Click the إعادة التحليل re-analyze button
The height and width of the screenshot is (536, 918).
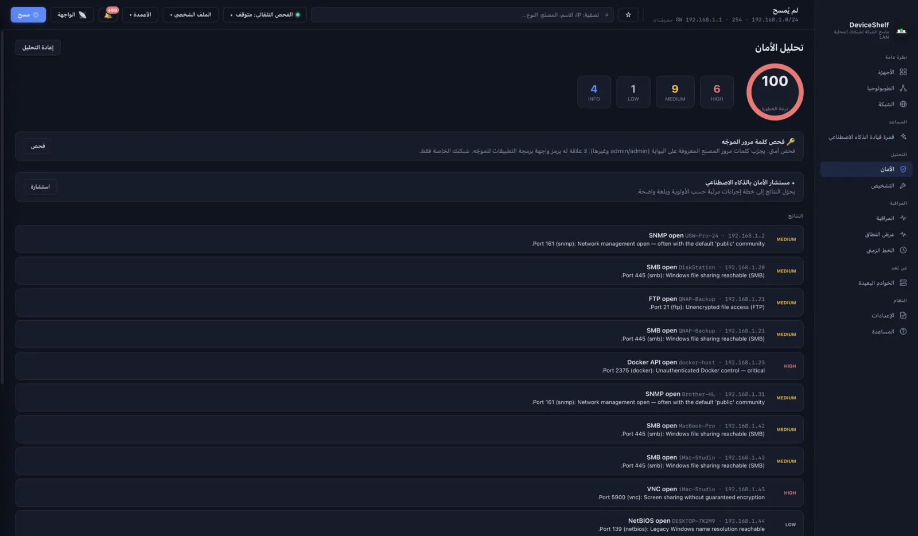[38, 48]
